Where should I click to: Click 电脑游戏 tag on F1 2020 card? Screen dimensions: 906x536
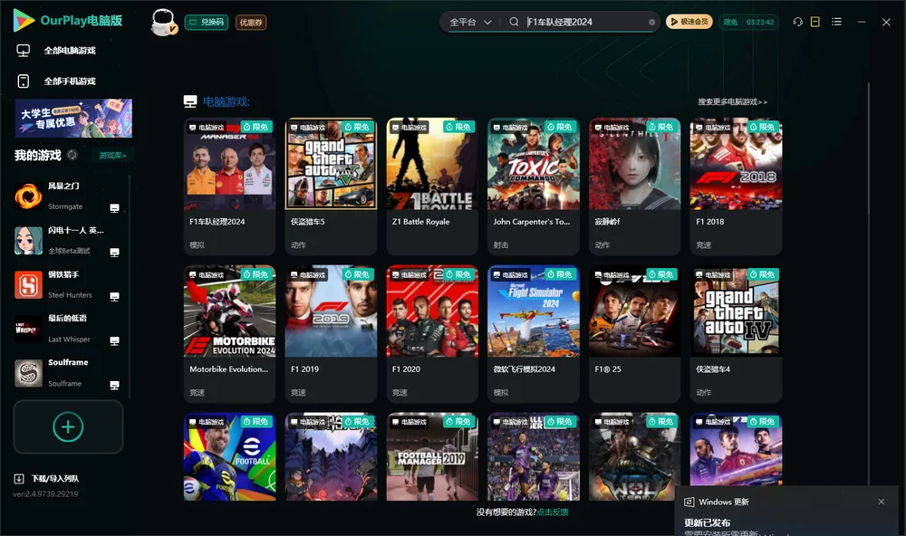click(410, 275)
